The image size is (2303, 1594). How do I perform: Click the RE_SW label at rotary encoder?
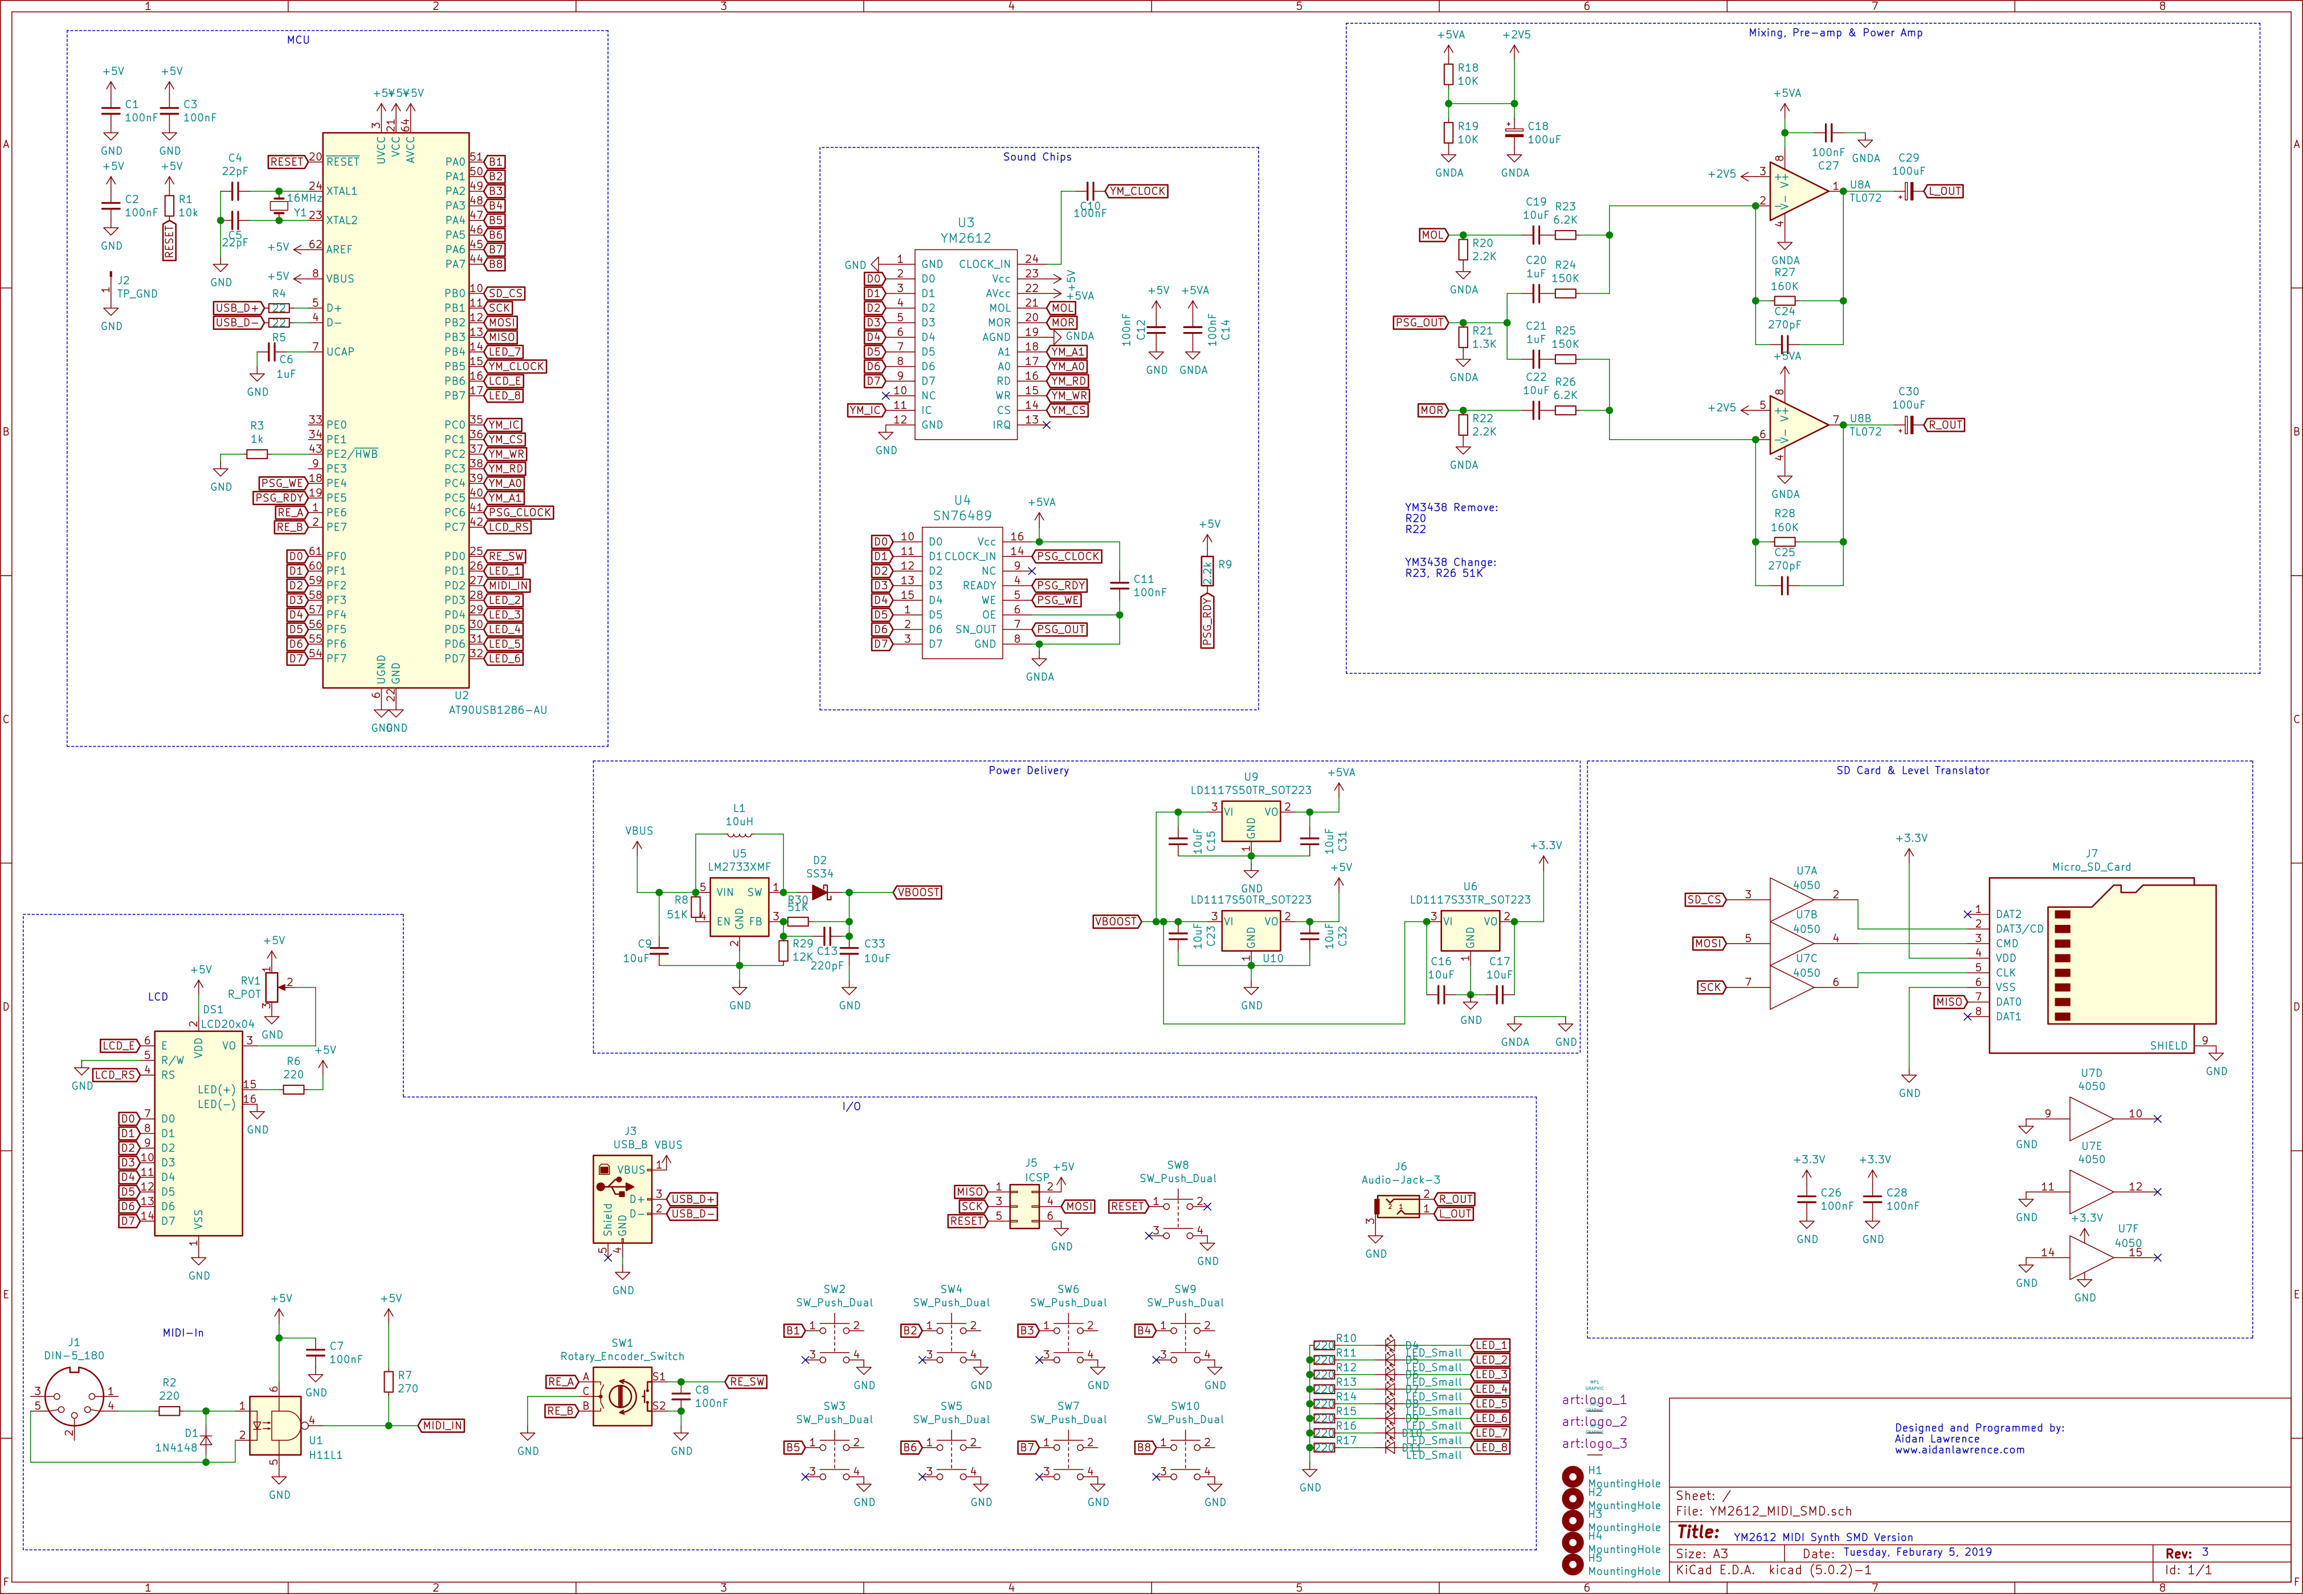tap(745, 1381)
